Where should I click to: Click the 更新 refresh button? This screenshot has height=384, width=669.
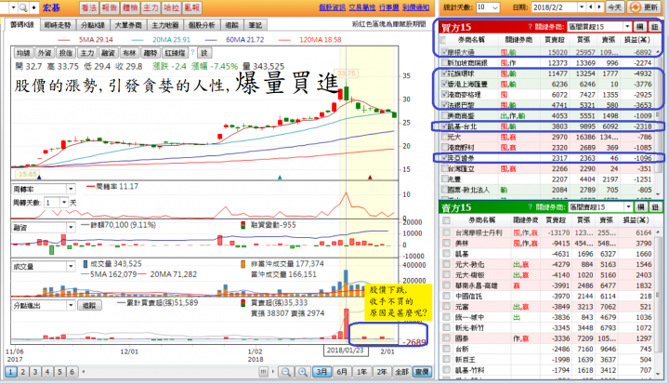point(645,7)
